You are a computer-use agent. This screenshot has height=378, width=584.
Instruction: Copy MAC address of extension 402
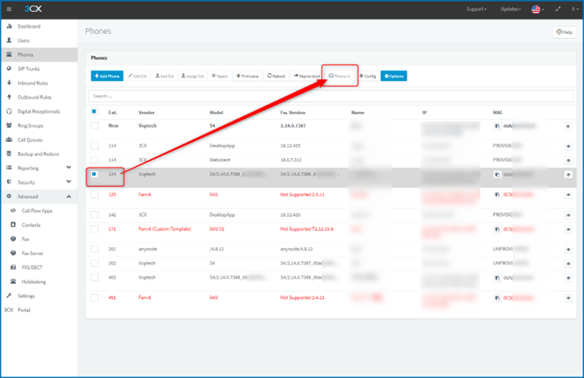(x=497, y=278)
